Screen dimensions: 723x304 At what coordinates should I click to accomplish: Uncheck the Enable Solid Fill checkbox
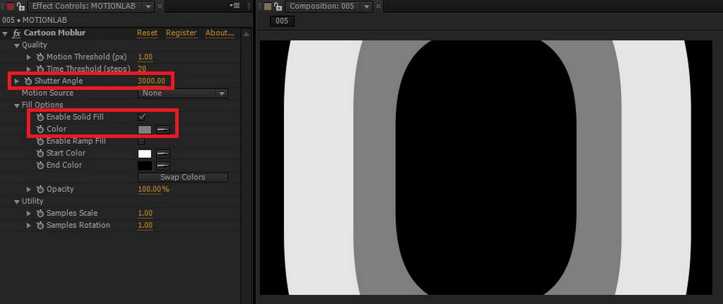coord(142,117)
